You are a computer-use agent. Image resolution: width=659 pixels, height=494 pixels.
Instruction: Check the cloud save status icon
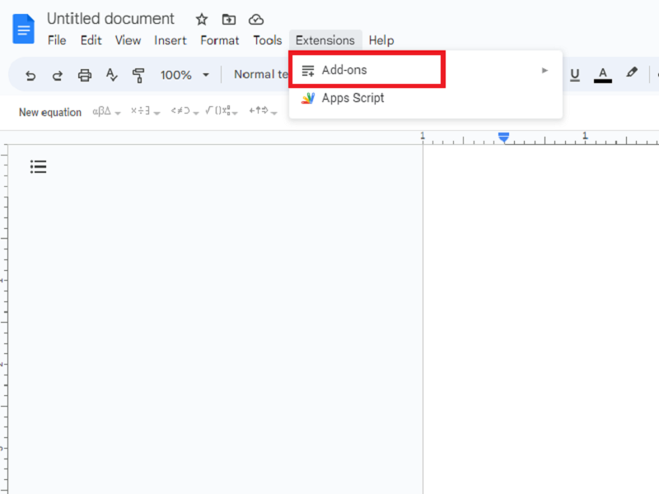tap(256, 19)
